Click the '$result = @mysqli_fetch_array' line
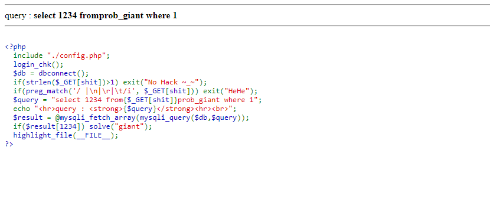490x219 pixels. [x=131, y=118]
